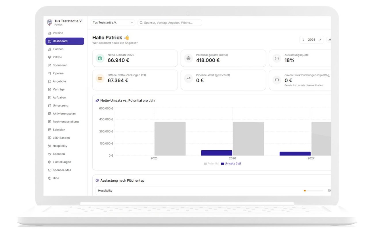Open the Tus Teststadt e.V. club dropdown
374x230 pixels.
pyautogui.click(x=113, y=22)
